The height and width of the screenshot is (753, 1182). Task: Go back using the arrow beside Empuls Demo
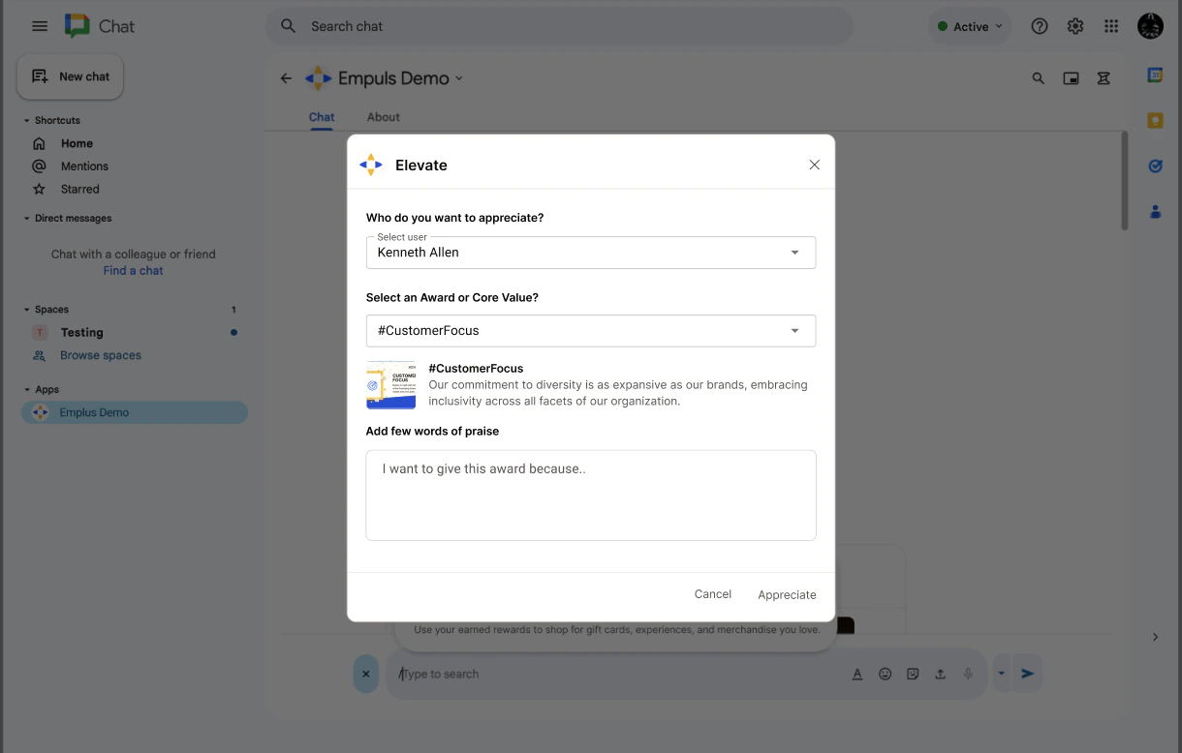pyautogui.click(x=286, y=78)
